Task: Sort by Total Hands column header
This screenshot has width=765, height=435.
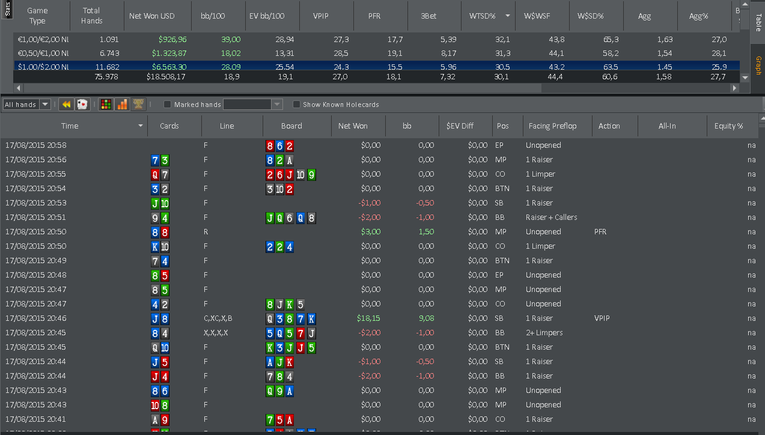Action: 92,16
